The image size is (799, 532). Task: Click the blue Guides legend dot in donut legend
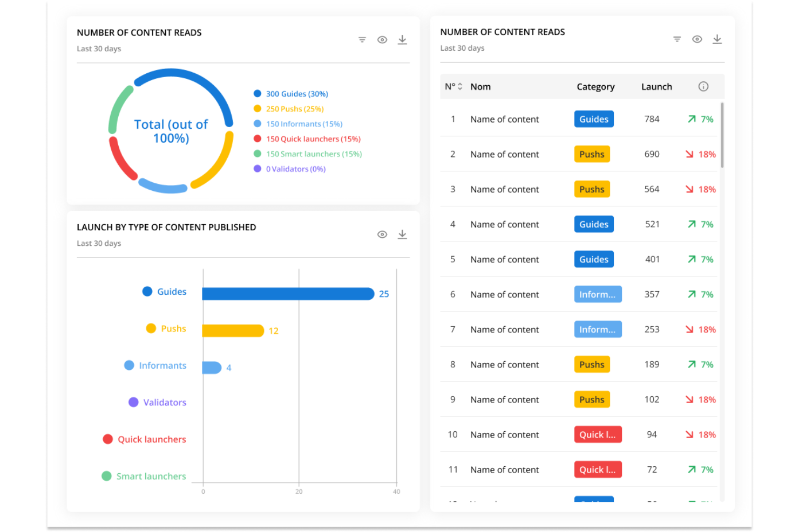click(258, 93)
